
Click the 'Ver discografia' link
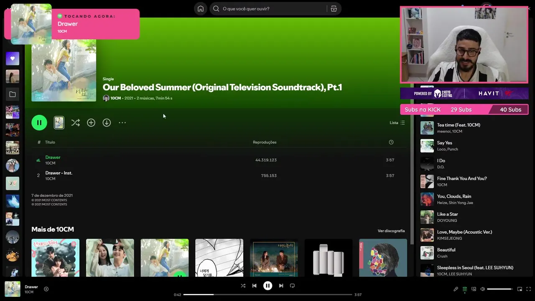391,231
